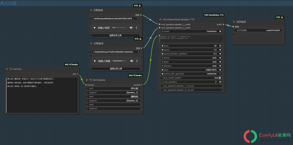Viewport: 293px width, 145px height.
Task: Decrease num_speakers with left arrow
Action: point(162,82)
